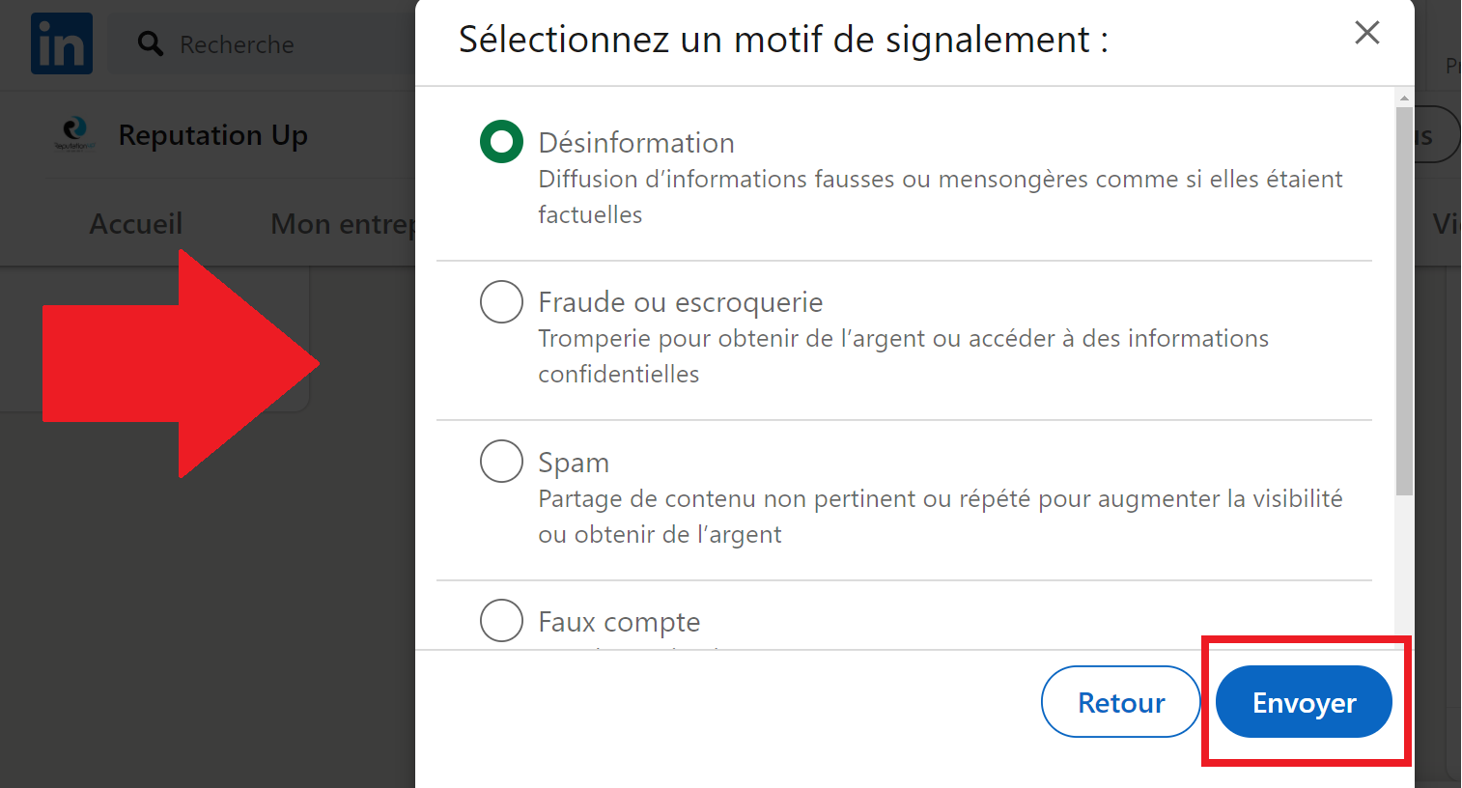
Task: Click the dialog scrollbar thumb
Action: (x=1404, y=300)
